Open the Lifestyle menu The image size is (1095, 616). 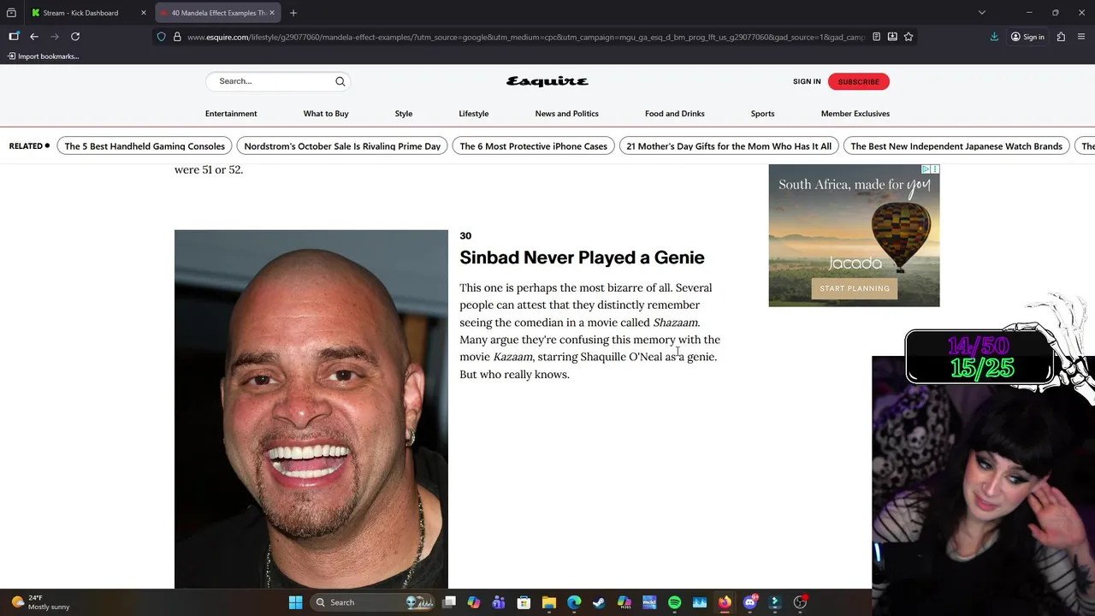pyautogui.click(x=474, y=114)
